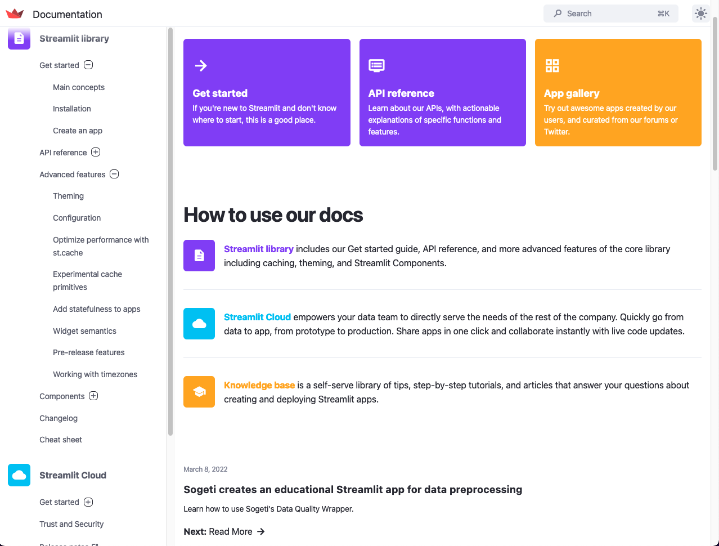Click the Read More arrow icon
This screenshot has height=546, width=719.
tap(260, 531)
